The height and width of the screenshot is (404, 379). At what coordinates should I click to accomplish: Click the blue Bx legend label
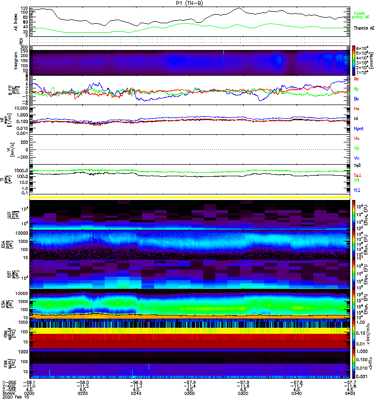[x=356, y=99]
